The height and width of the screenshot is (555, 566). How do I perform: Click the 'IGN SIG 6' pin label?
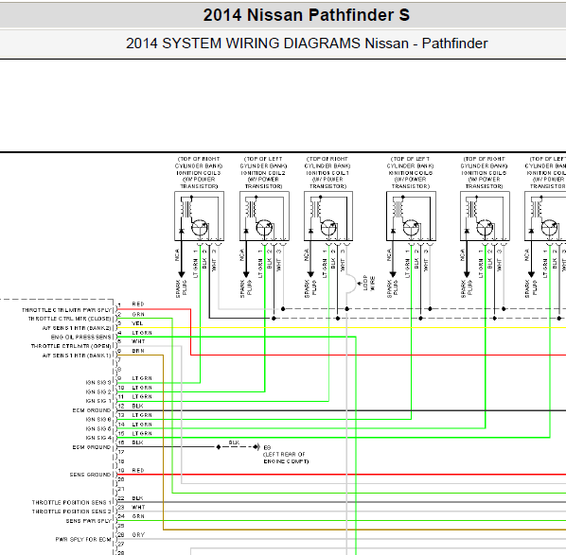(x=98, y=420)
